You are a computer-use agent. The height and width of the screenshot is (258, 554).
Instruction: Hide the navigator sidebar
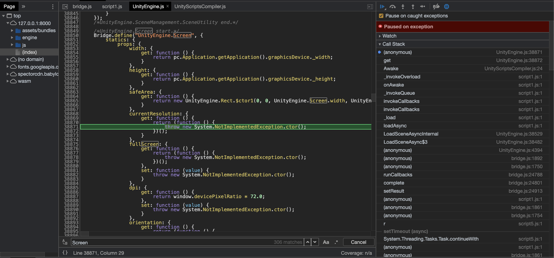coord(65,7)
